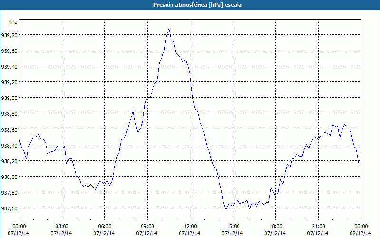Select the 937,60 y-axis label
Image resolution: width=380 pixels, height=238 pixels.
click(x=9, y=208)
